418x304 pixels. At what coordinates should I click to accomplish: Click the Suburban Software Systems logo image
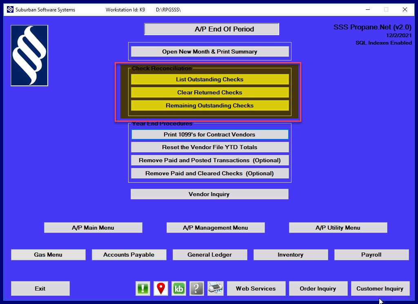pos(29,56)
